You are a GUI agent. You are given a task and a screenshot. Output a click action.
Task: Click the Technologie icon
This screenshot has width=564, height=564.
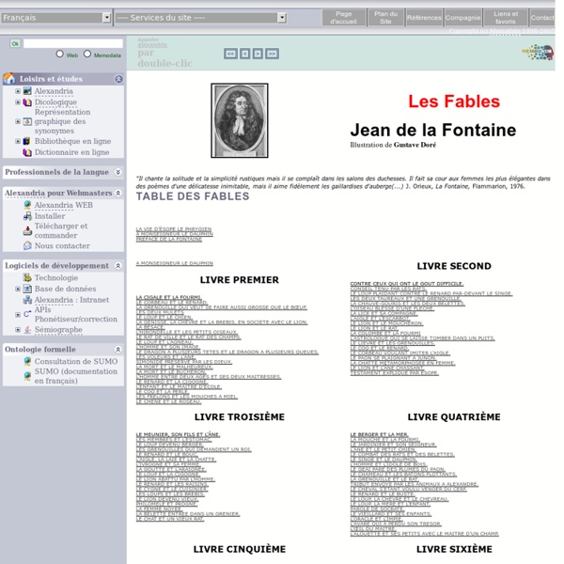[27, 277]
